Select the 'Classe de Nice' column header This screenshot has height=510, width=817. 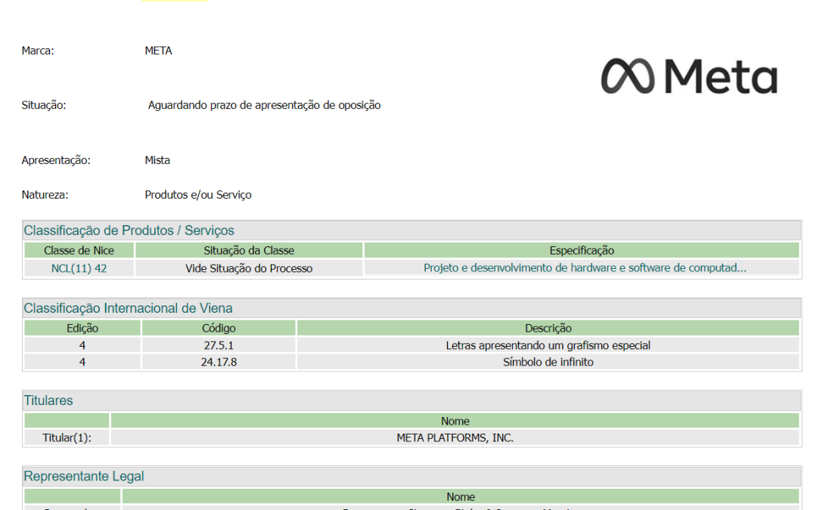(79, 250)
